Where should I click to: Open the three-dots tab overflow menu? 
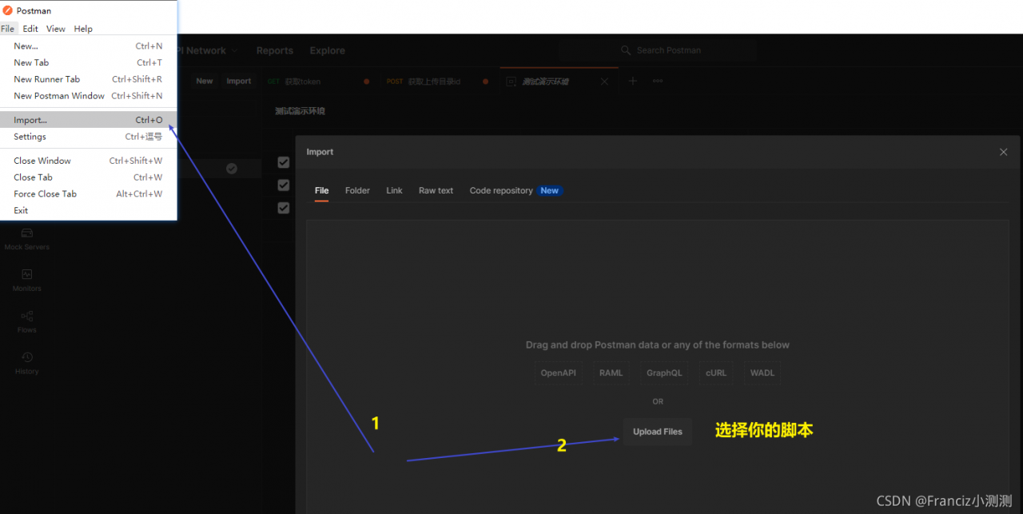(658, 81)
